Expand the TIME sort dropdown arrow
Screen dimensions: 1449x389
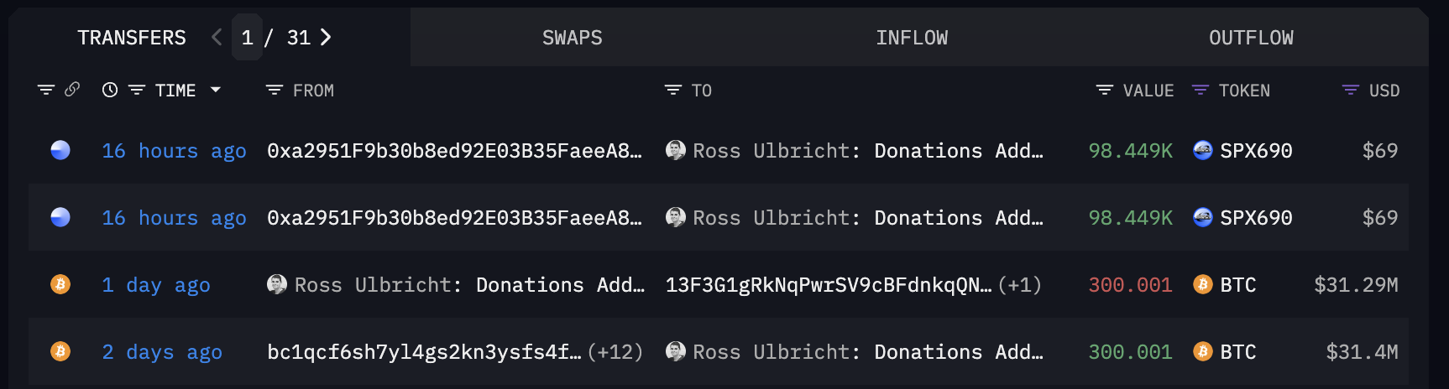[x=216, y=90]
